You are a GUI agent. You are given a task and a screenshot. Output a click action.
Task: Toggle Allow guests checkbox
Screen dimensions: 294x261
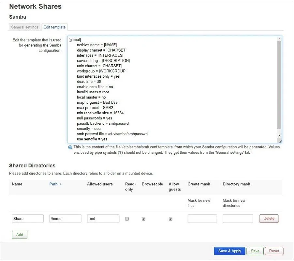tap(170, 219)
